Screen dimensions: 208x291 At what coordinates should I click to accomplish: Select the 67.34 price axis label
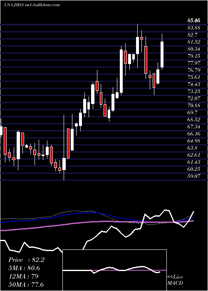[x=194, y=126]
